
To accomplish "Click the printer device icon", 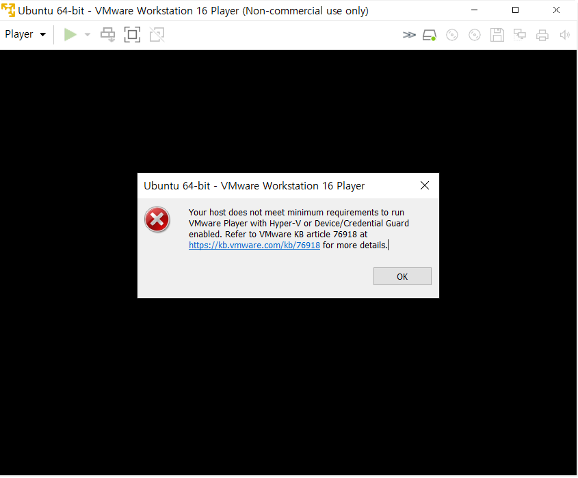I will point(542,35).
